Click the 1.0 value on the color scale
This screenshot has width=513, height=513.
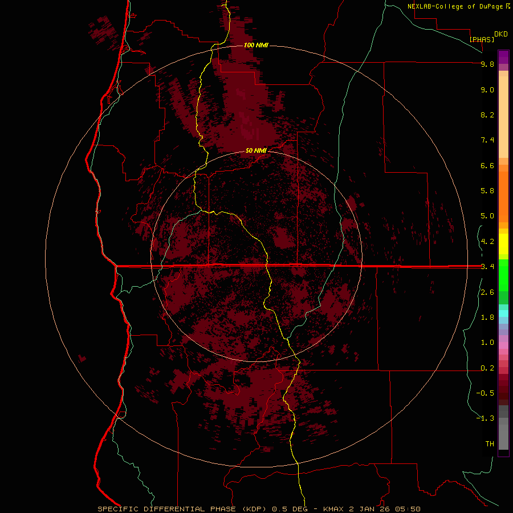click(487, 343)
